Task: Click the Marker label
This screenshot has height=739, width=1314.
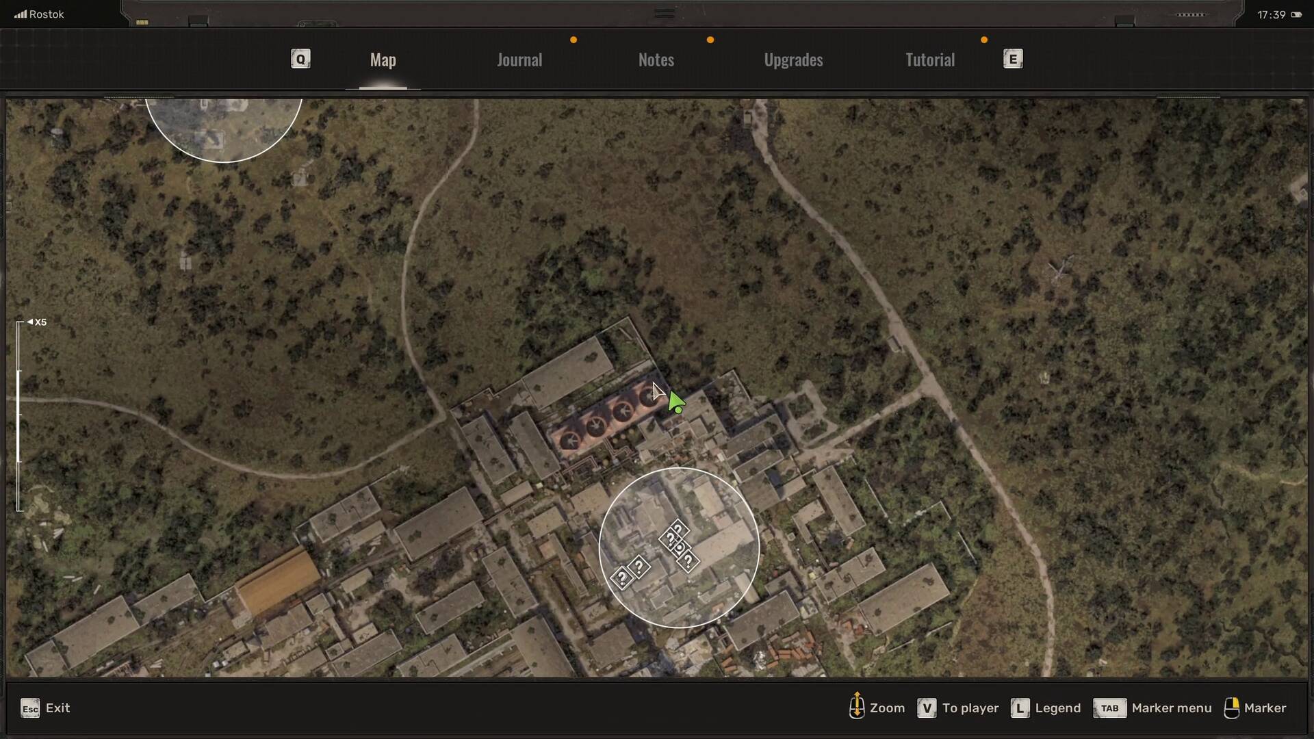Action: pyautogui.click(x=1265, y=708)
